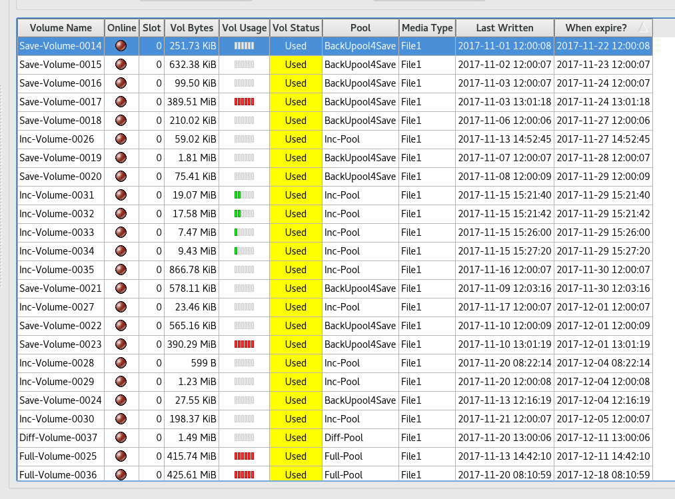The image size is (675, 499).
Task: Click online status icon for Save-Volume-0023
Action: click(x=121, y=344)
